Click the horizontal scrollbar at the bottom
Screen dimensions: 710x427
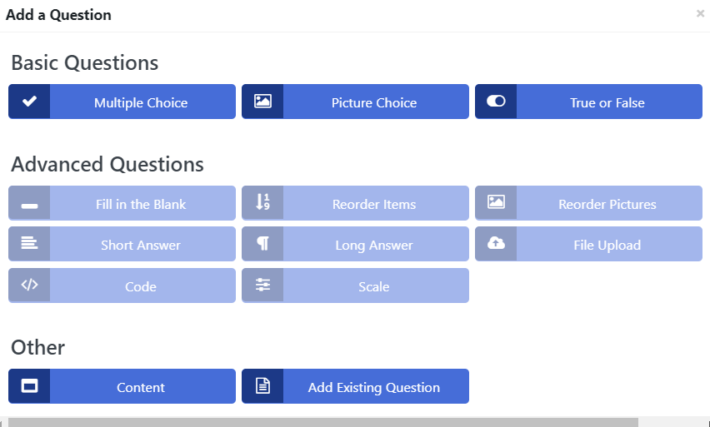click(x=323, y=422)
